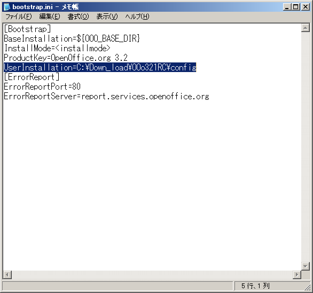
Task: Open the ヘルプ(H) help menu
Action: tap(137, 17)
